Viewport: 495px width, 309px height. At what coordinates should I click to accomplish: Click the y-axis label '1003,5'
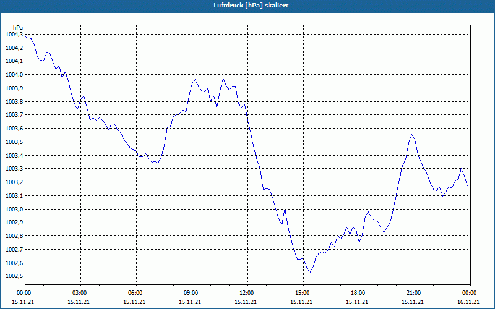click(14, 142)
